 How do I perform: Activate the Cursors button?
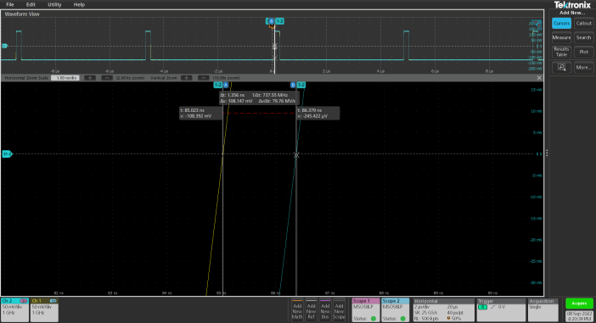point(561,23)
